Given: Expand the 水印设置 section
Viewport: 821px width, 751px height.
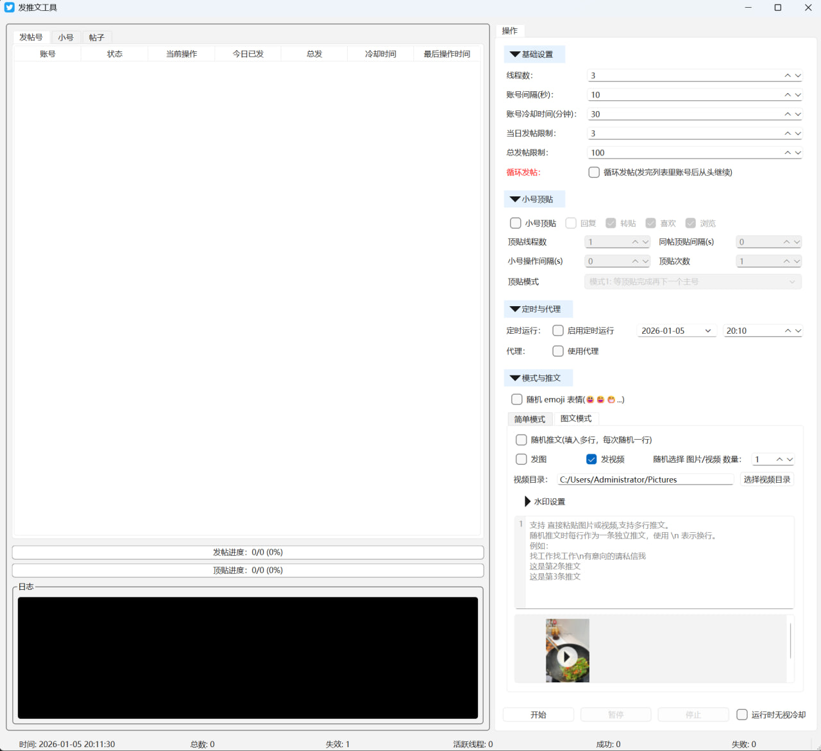Looking at the screenshot, I should tap(528, 501).
